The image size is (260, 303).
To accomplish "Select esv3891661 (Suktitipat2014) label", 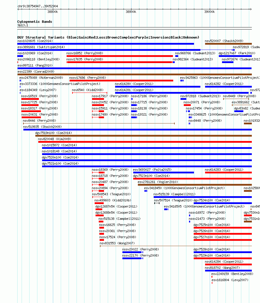I will click(41, 47).
